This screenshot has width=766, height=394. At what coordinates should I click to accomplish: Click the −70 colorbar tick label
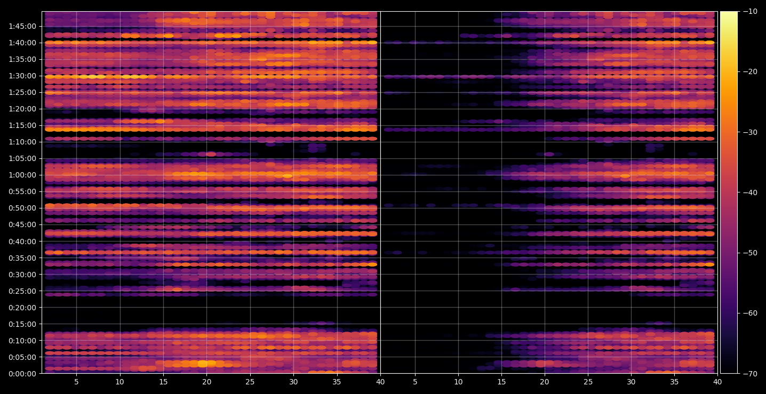point(749,373)
